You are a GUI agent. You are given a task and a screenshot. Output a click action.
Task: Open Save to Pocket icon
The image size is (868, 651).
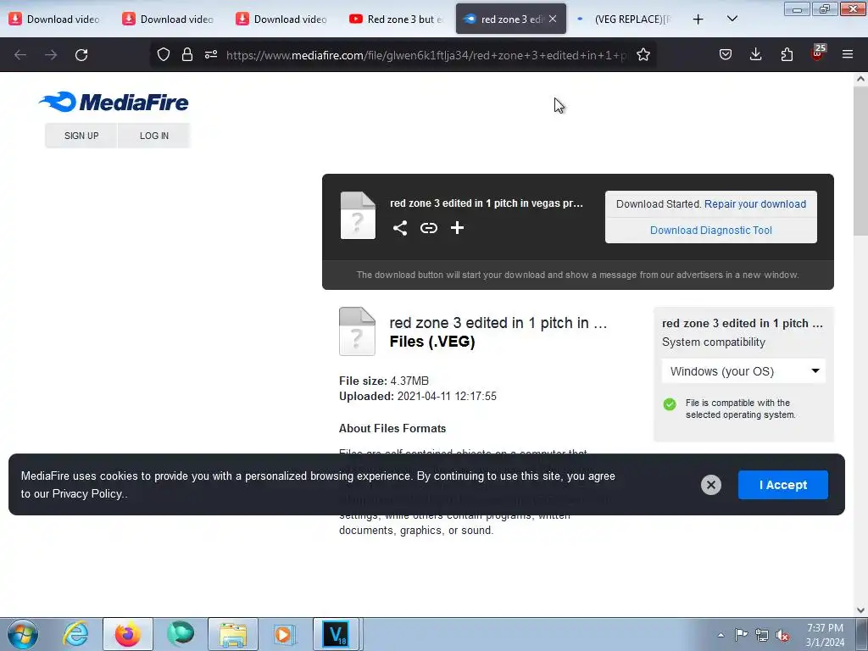(x=726, y=54)
